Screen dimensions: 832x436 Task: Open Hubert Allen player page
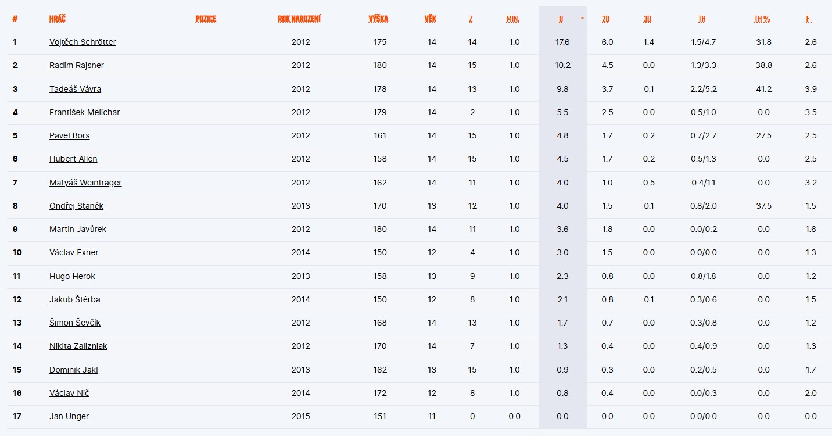(73, 159)
